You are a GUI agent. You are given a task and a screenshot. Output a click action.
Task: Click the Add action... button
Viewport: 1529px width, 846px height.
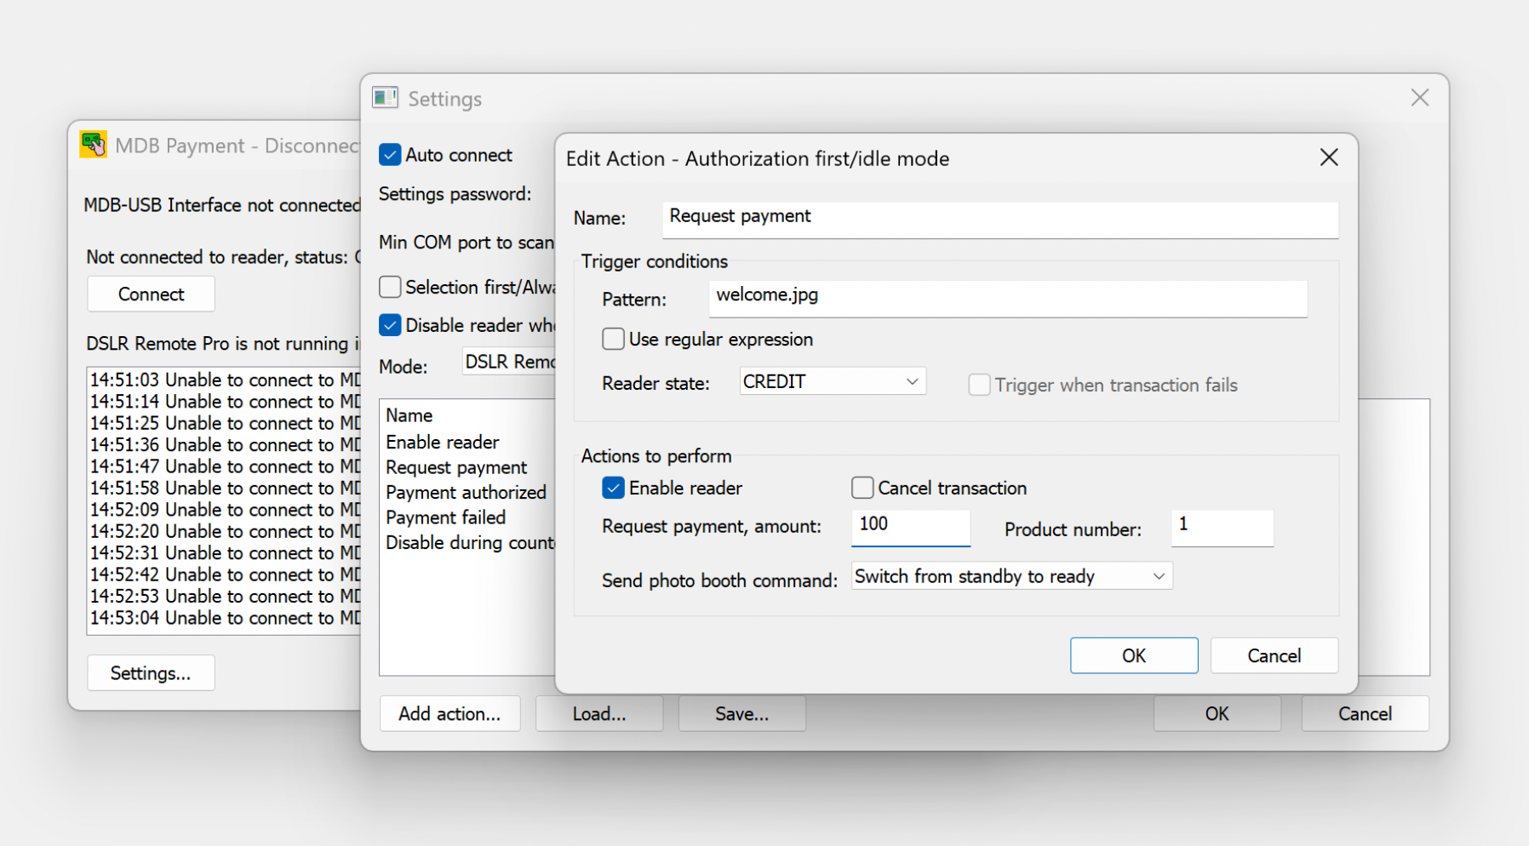tap(450, 713)
